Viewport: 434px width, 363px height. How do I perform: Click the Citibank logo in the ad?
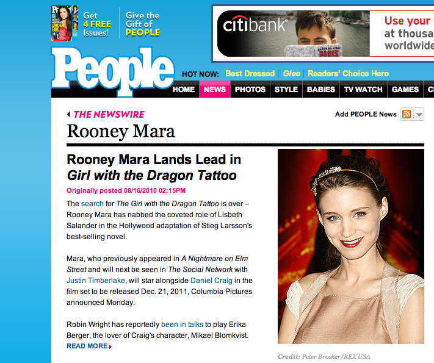pos(255,25)
